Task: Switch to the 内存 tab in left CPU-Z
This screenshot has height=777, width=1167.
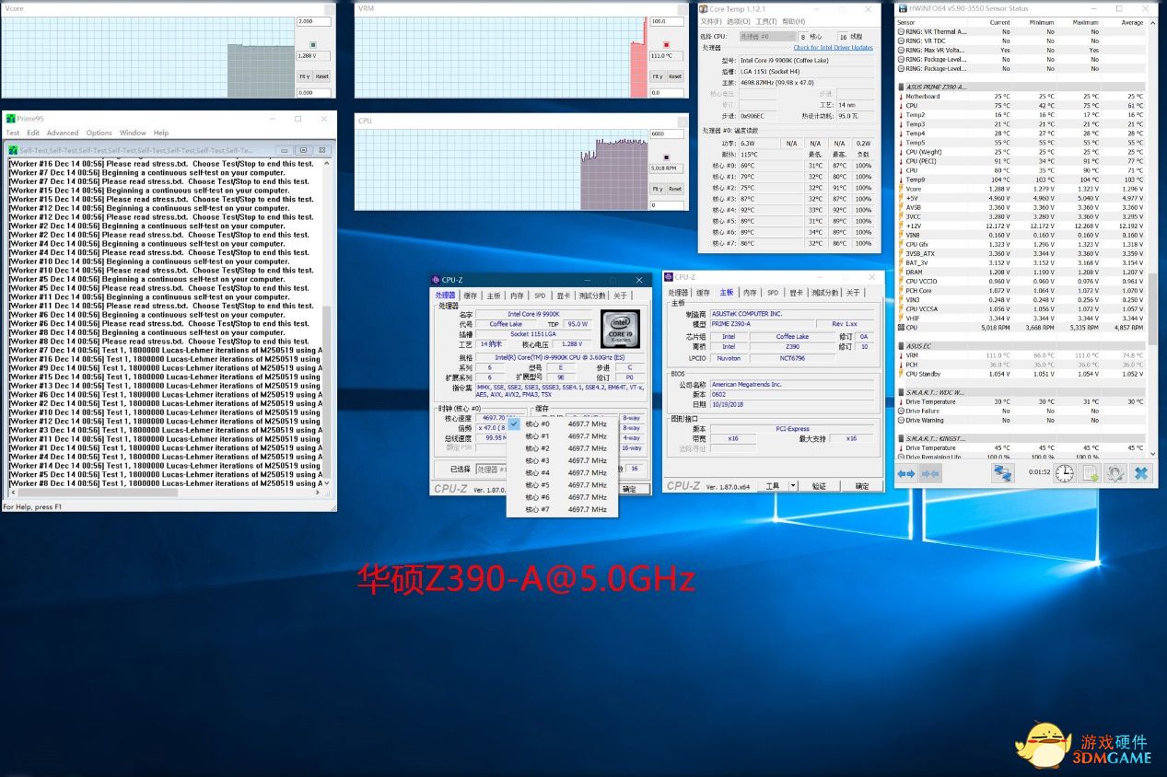Action: pos(517,296)
